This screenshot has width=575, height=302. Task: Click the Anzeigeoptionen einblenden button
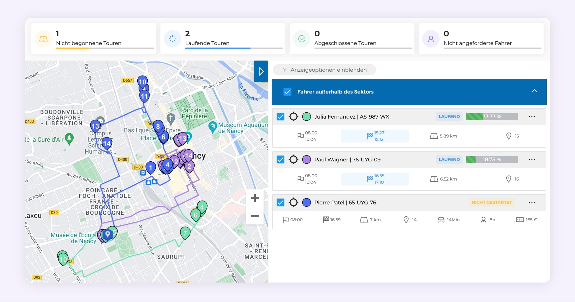pyautogui.click(x=324, y=70)
